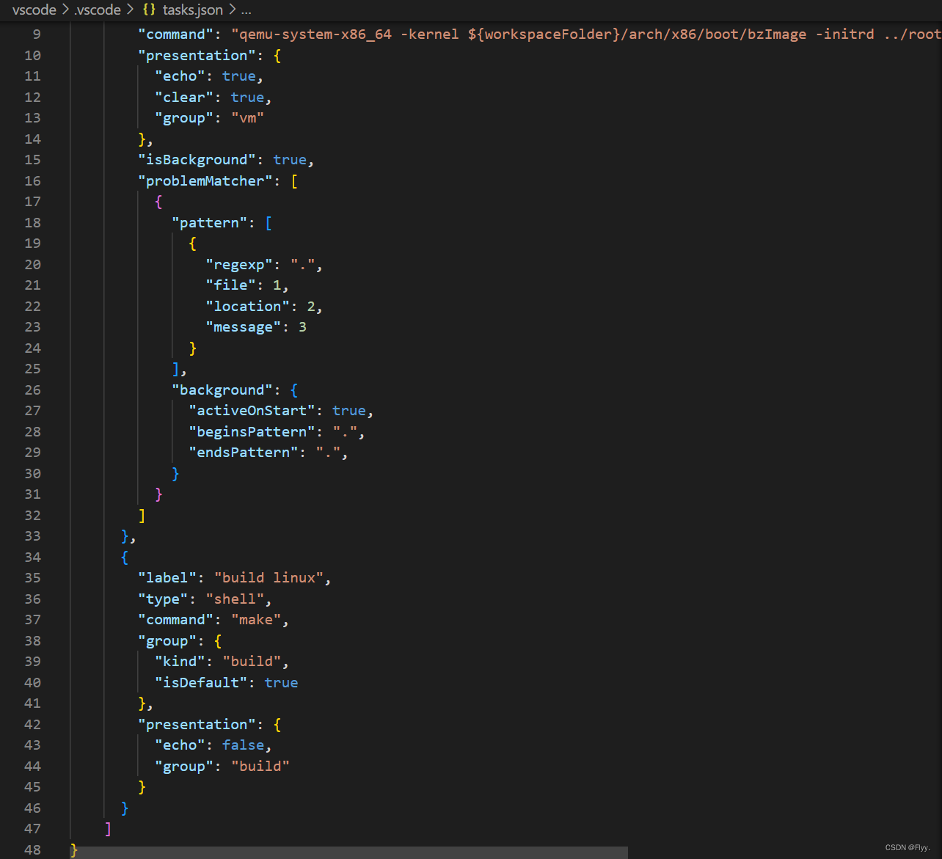The image size is (942, 859).
Task: Click the "endsPattern" key
Action: [243, 453]
